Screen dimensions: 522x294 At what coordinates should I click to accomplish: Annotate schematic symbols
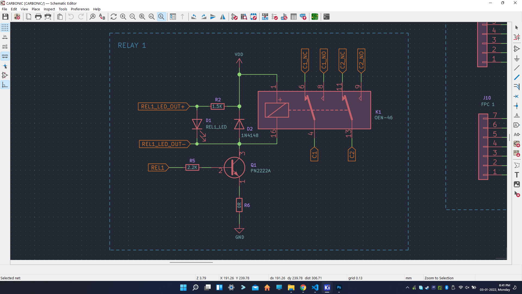(x=265, y=17)
